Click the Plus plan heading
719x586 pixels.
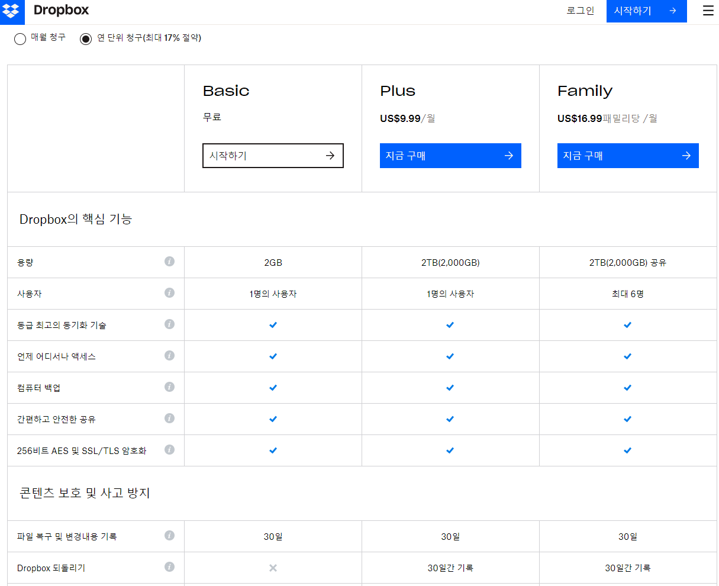pos(398,91)
